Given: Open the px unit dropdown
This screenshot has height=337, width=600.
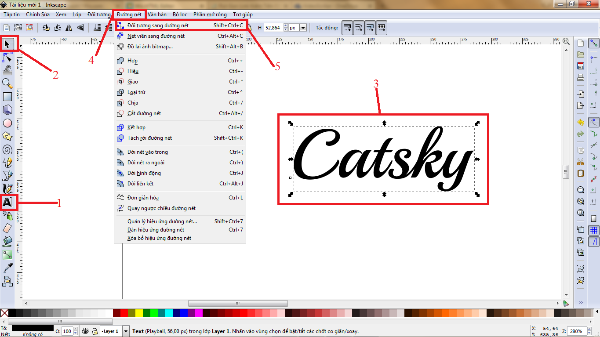Looking at the screenshot, I should pyautogui.click(x=303, y=28).
